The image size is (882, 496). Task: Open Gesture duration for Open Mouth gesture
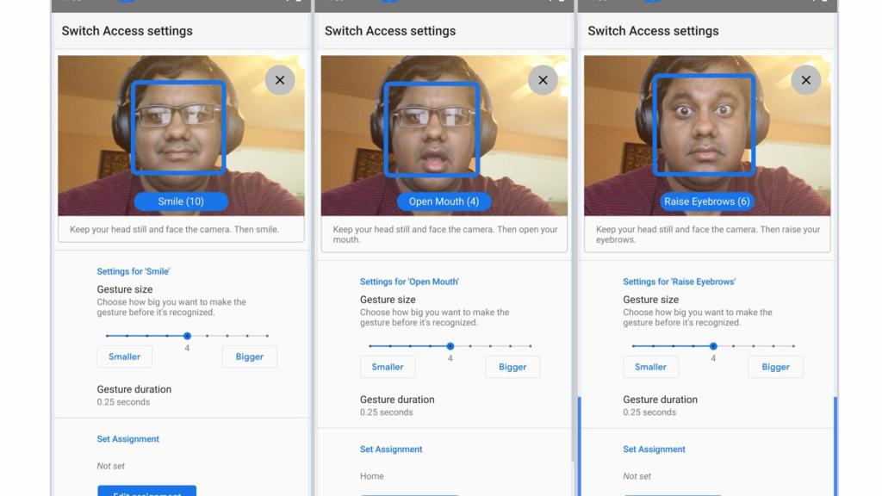397,406
